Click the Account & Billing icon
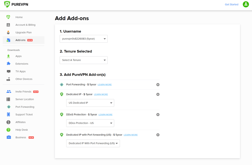252x165 pixels. tap(9, 25)
